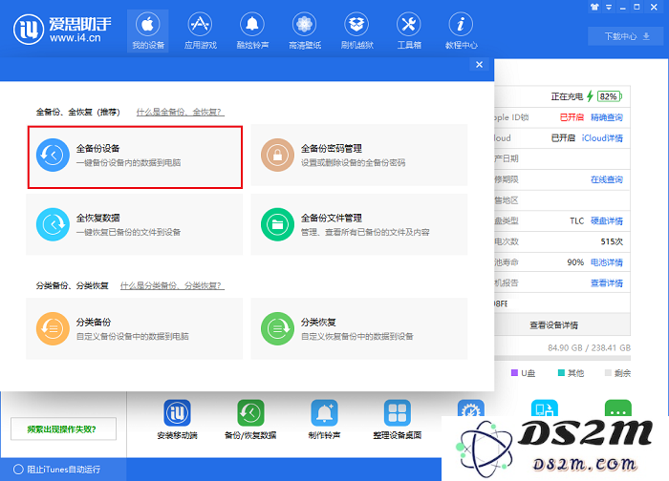The image size is (669, 481).
Task: Click the orange 分类备份 icon
Action: pyautogui.click(x=53, y=328)
